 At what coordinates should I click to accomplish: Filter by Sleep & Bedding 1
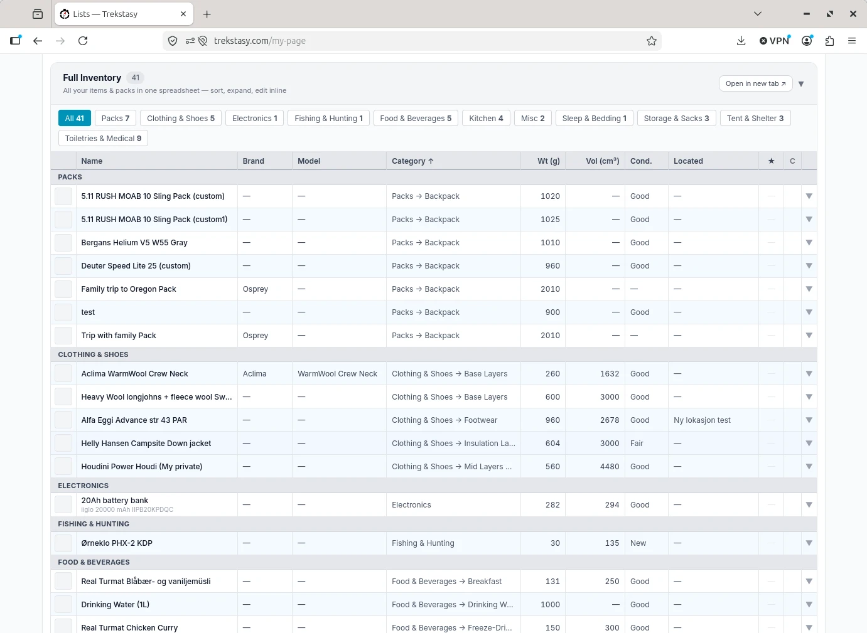tap(594, 119)
